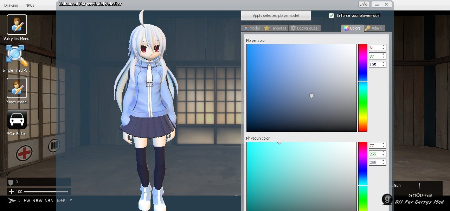
Task: Click the health value 100 on HUD
Action: coord(19,192)
